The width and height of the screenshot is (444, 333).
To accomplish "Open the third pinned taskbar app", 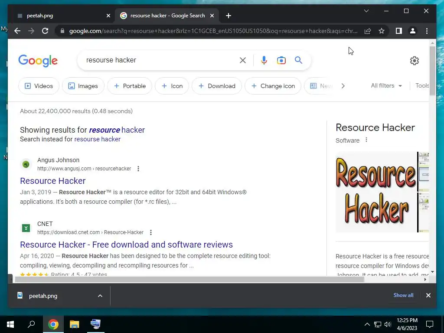I will tap(95, 324).
